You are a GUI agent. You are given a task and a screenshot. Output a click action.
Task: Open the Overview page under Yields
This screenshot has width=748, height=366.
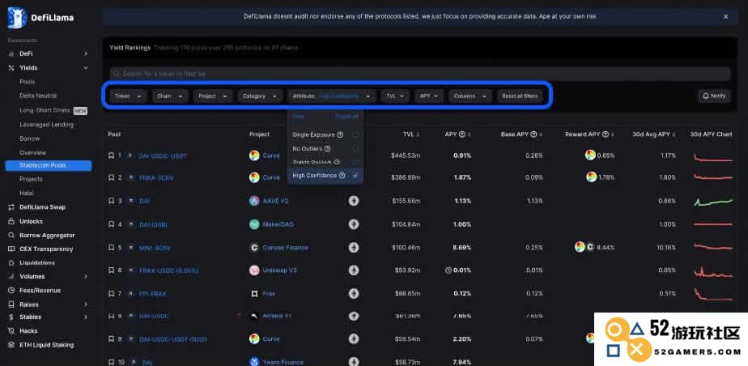pos(33,153)
